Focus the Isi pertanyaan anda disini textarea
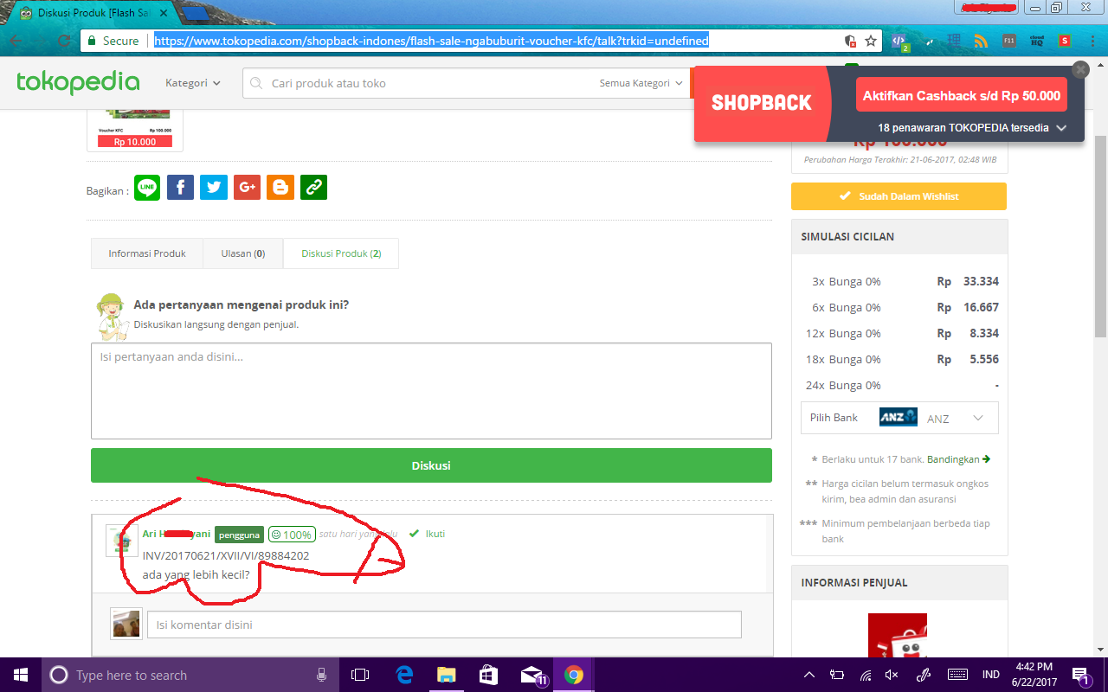Image resolution: width=1108 pixels, height=692 pixels. 431,391
